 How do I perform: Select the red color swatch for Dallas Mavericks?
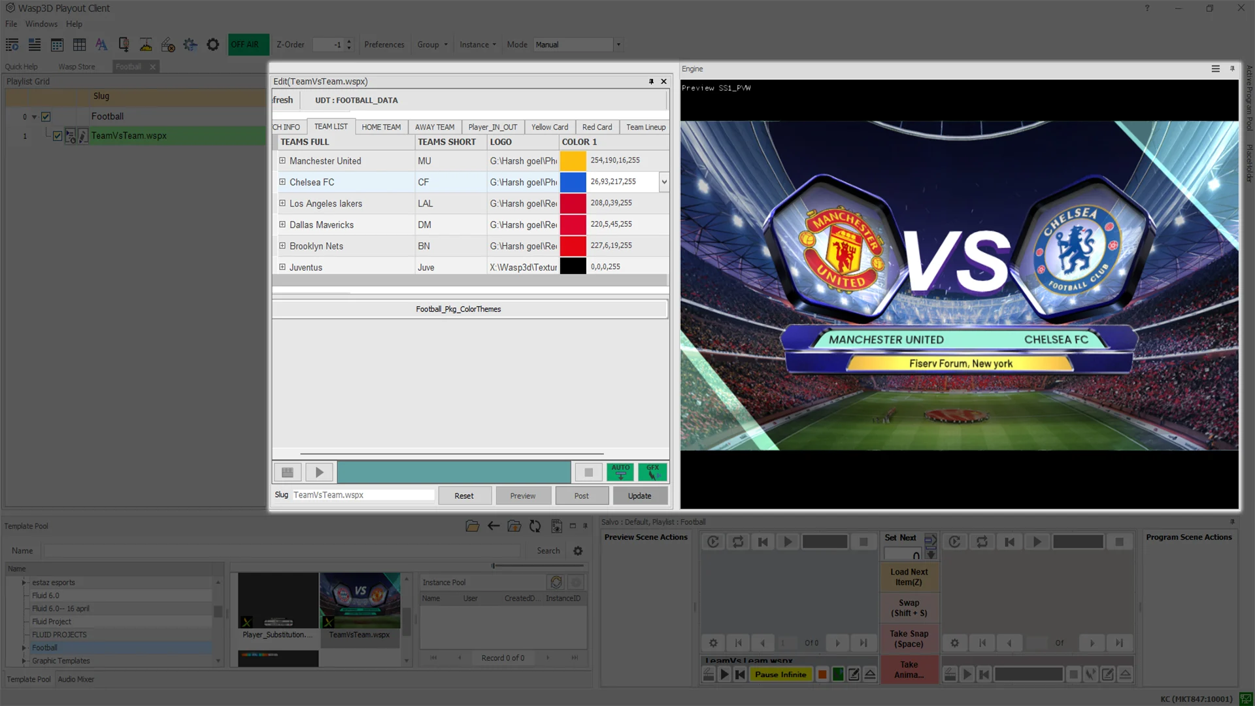coord(573,224)
